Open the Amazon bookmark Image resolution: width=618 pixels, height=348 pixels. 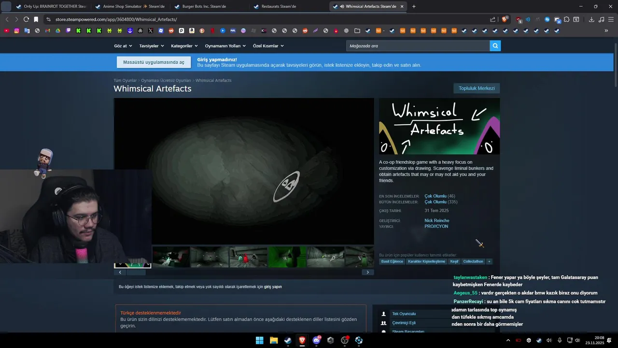192,30
